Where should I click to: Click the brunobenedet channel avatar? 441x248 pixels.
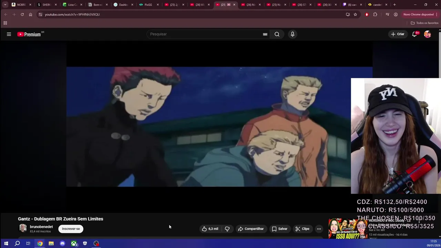(x=23, y=228)
